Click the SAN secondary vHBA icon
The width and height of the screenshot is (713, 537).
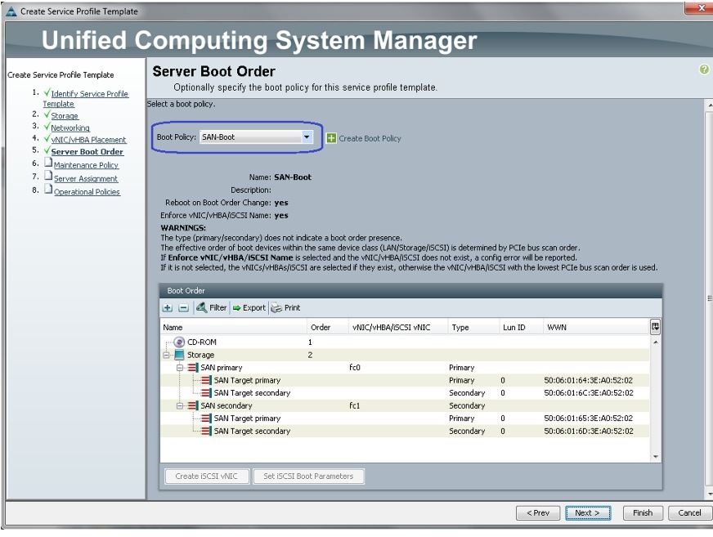pyautogui.click(x=193, y=405)
